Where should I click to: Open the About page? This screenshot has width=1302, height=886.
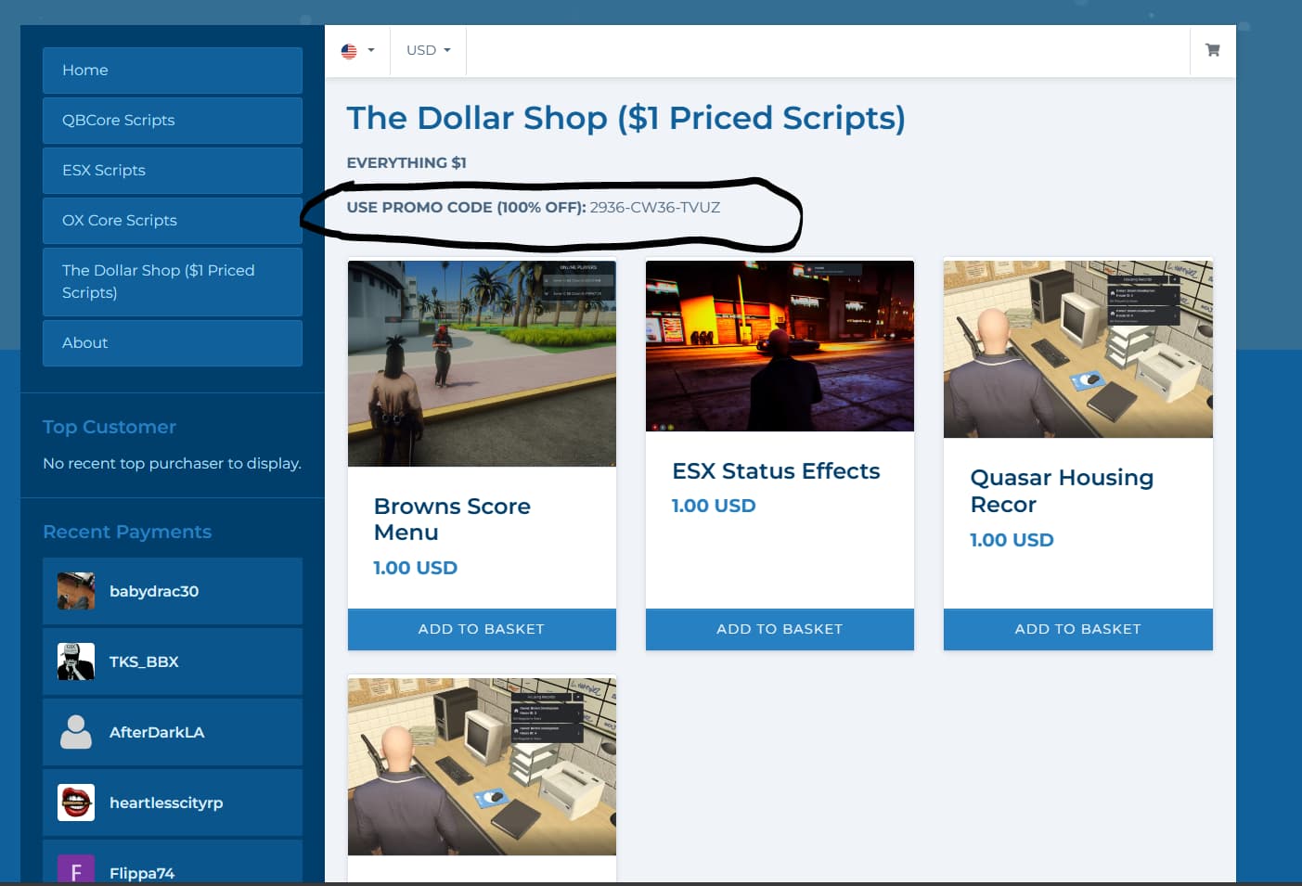[x=173, y=343]
